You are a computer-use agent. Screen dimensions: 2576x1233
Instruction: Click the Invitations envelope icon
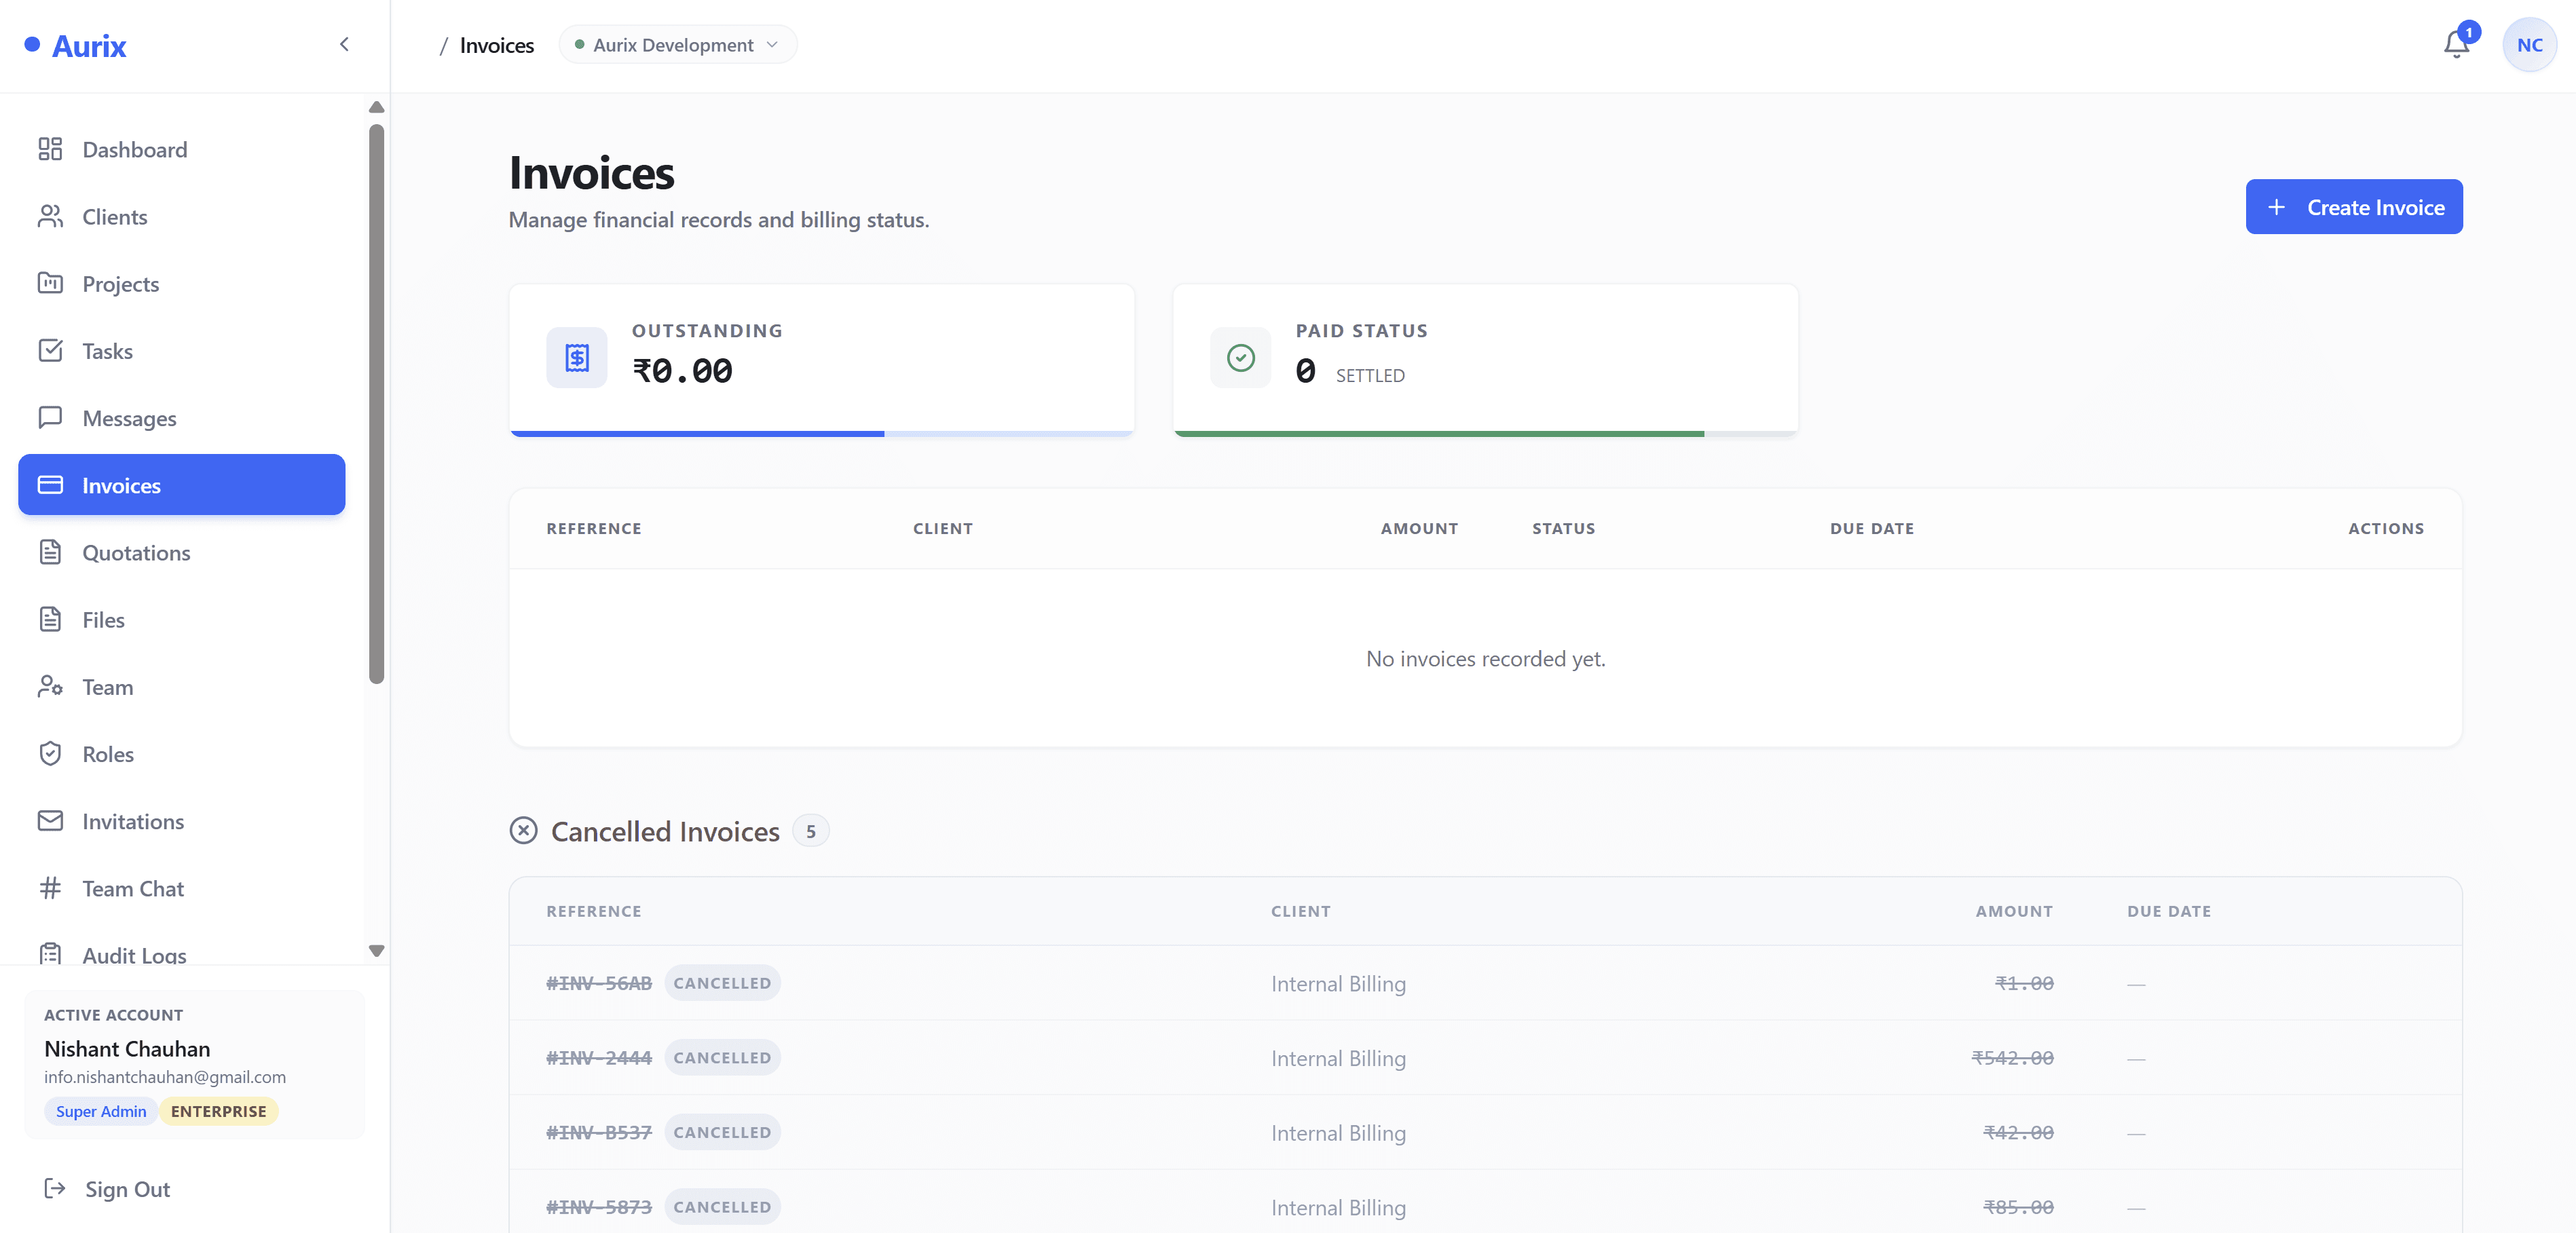pyautogui.click(x=50, y=820)
